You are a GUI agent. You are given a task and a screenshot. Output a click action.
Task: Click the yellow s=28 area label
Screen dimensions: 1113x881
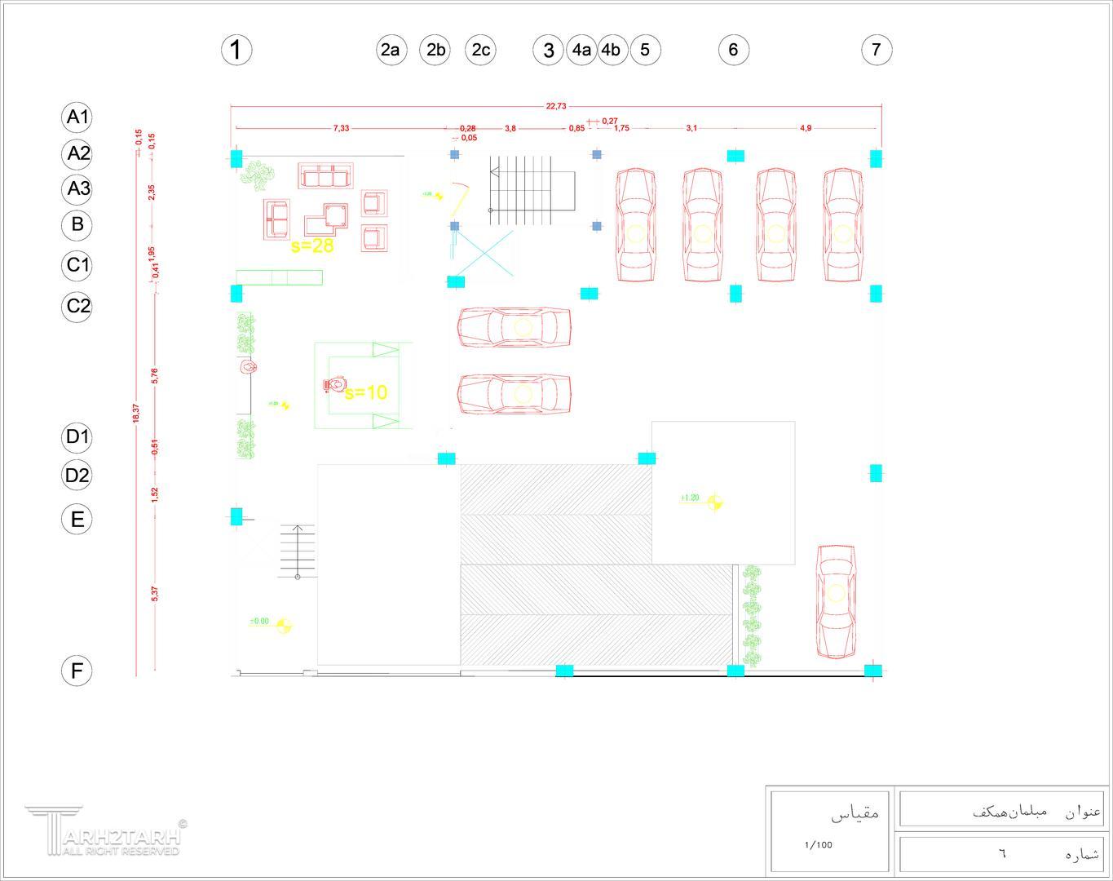(x=312, y=246)
